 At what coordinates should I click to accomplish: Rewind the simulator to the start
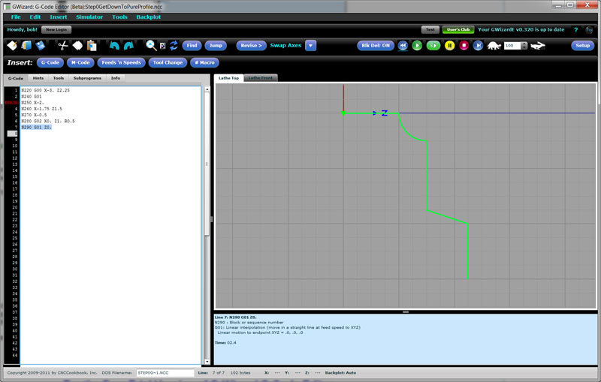pyautogui.click(x=403, y=46)
